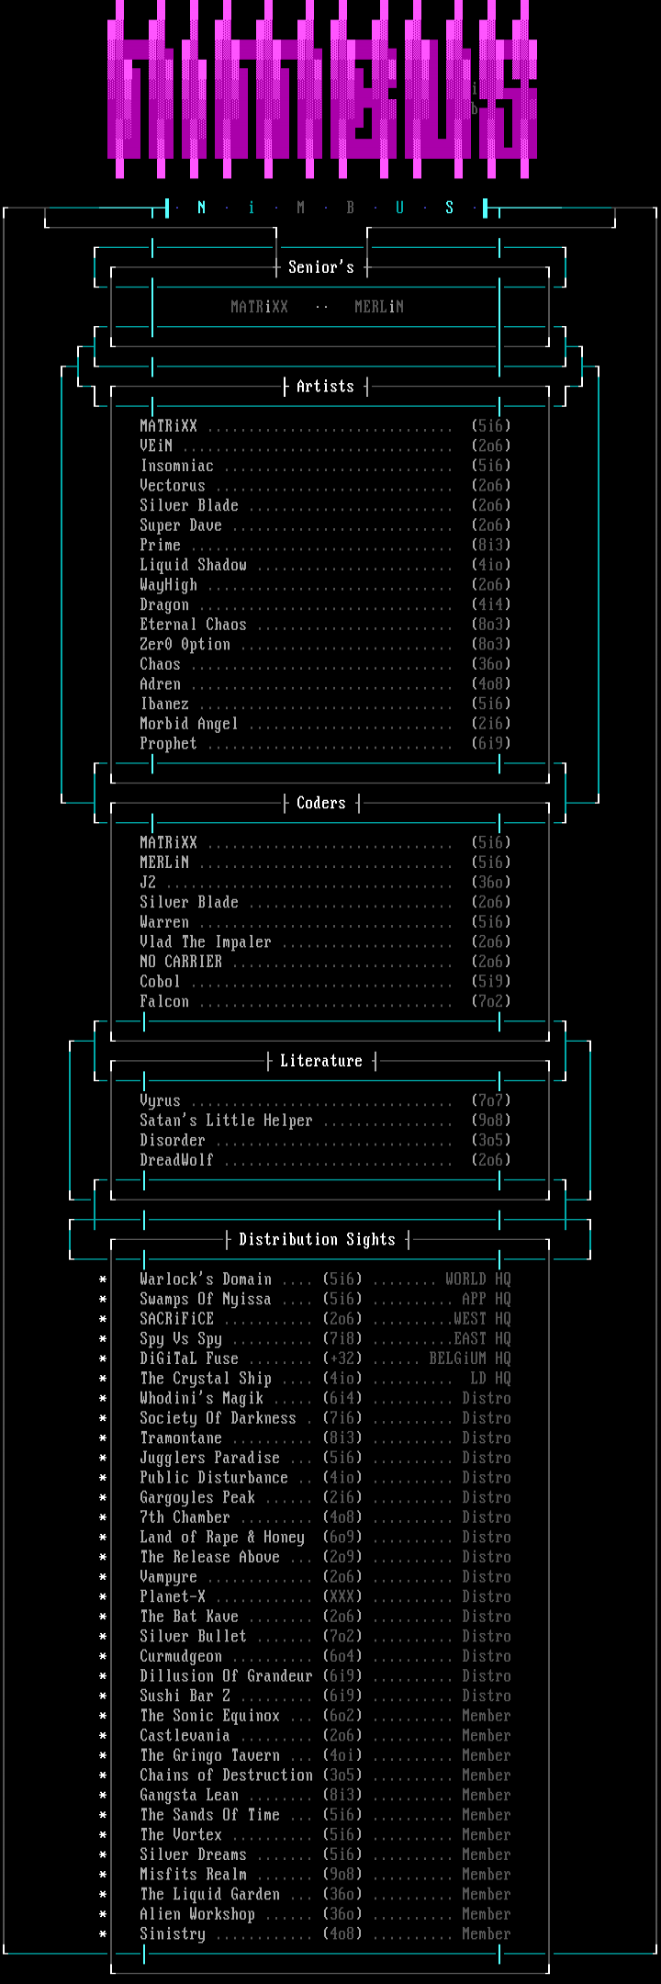Click the asterisk next to Sushi Bar Z
The width and height of the screenshot is (661, 1984).
click(103, 1697)
